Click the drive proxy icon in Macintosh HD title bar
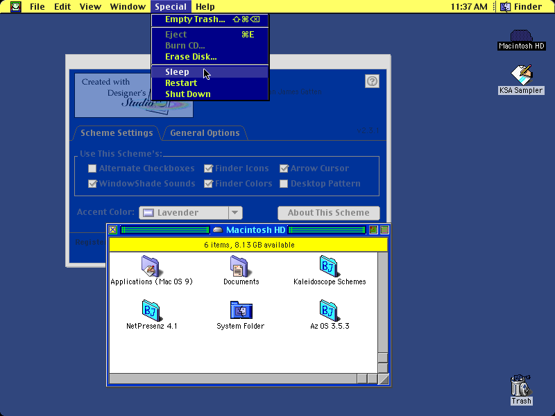Viewport: 555px width, 416px height. click(x=218, y=230)
